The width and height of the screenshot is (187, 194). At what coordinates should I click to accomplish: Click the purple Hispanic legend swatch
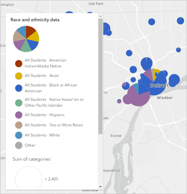[19, 115]
